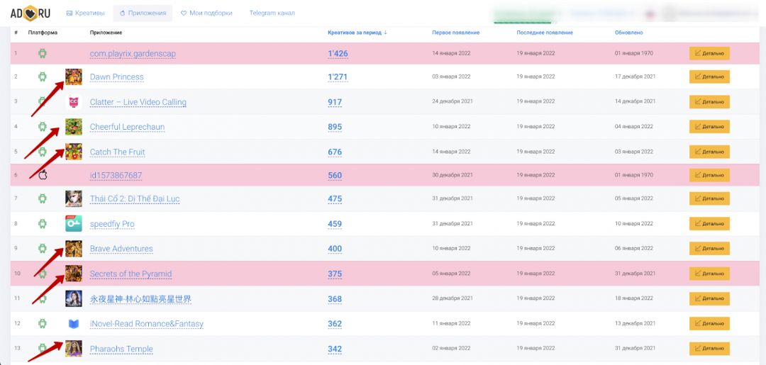Click Детально button for Dawn Princess
The width and height of the screenshot is (766, 365).
pyautogui.click(x=709, y=77)
